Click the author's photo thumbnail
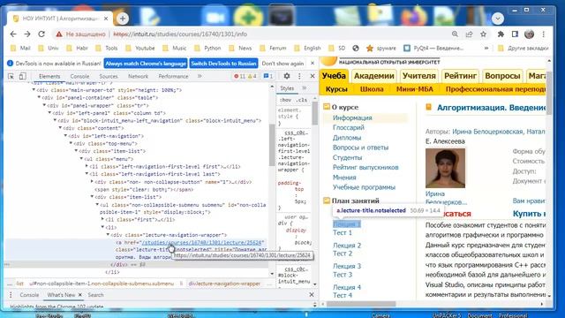The width and height of the screenshot is (565, 318). [445, 168]
